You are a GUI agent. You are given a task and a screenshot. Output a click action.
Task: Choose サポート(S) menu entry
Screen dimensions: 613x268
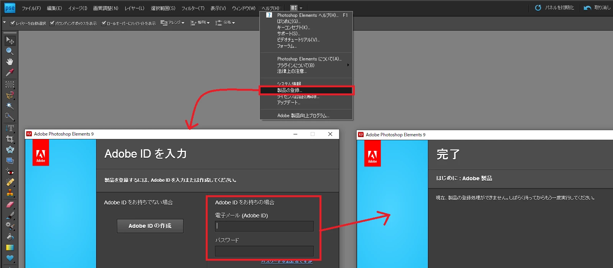(306, 34)
